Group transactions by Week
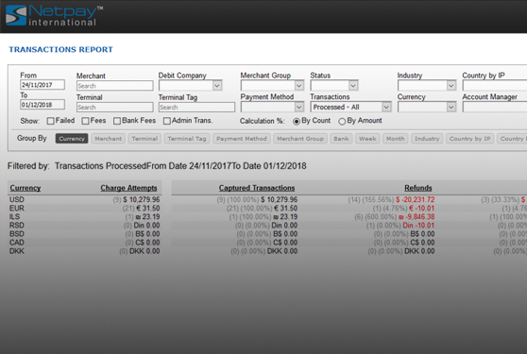This screenshot has width=527, height=354. pos(367,139)
